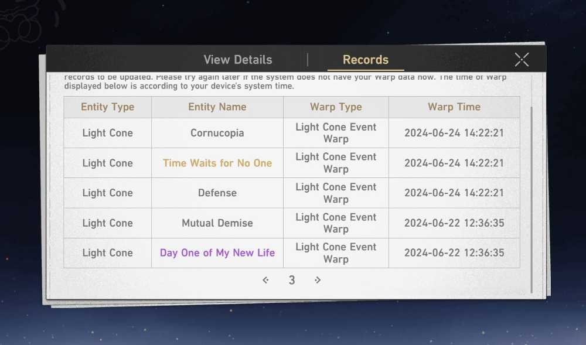Click the Entity Name column header
Viewport: 586px width, 345px height.
[x=217, y=107]
